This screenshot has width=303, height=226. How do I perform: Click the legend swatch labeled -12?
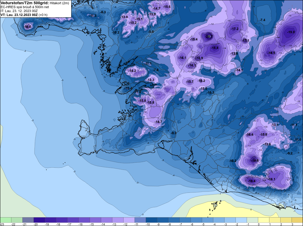coord(129,220)
